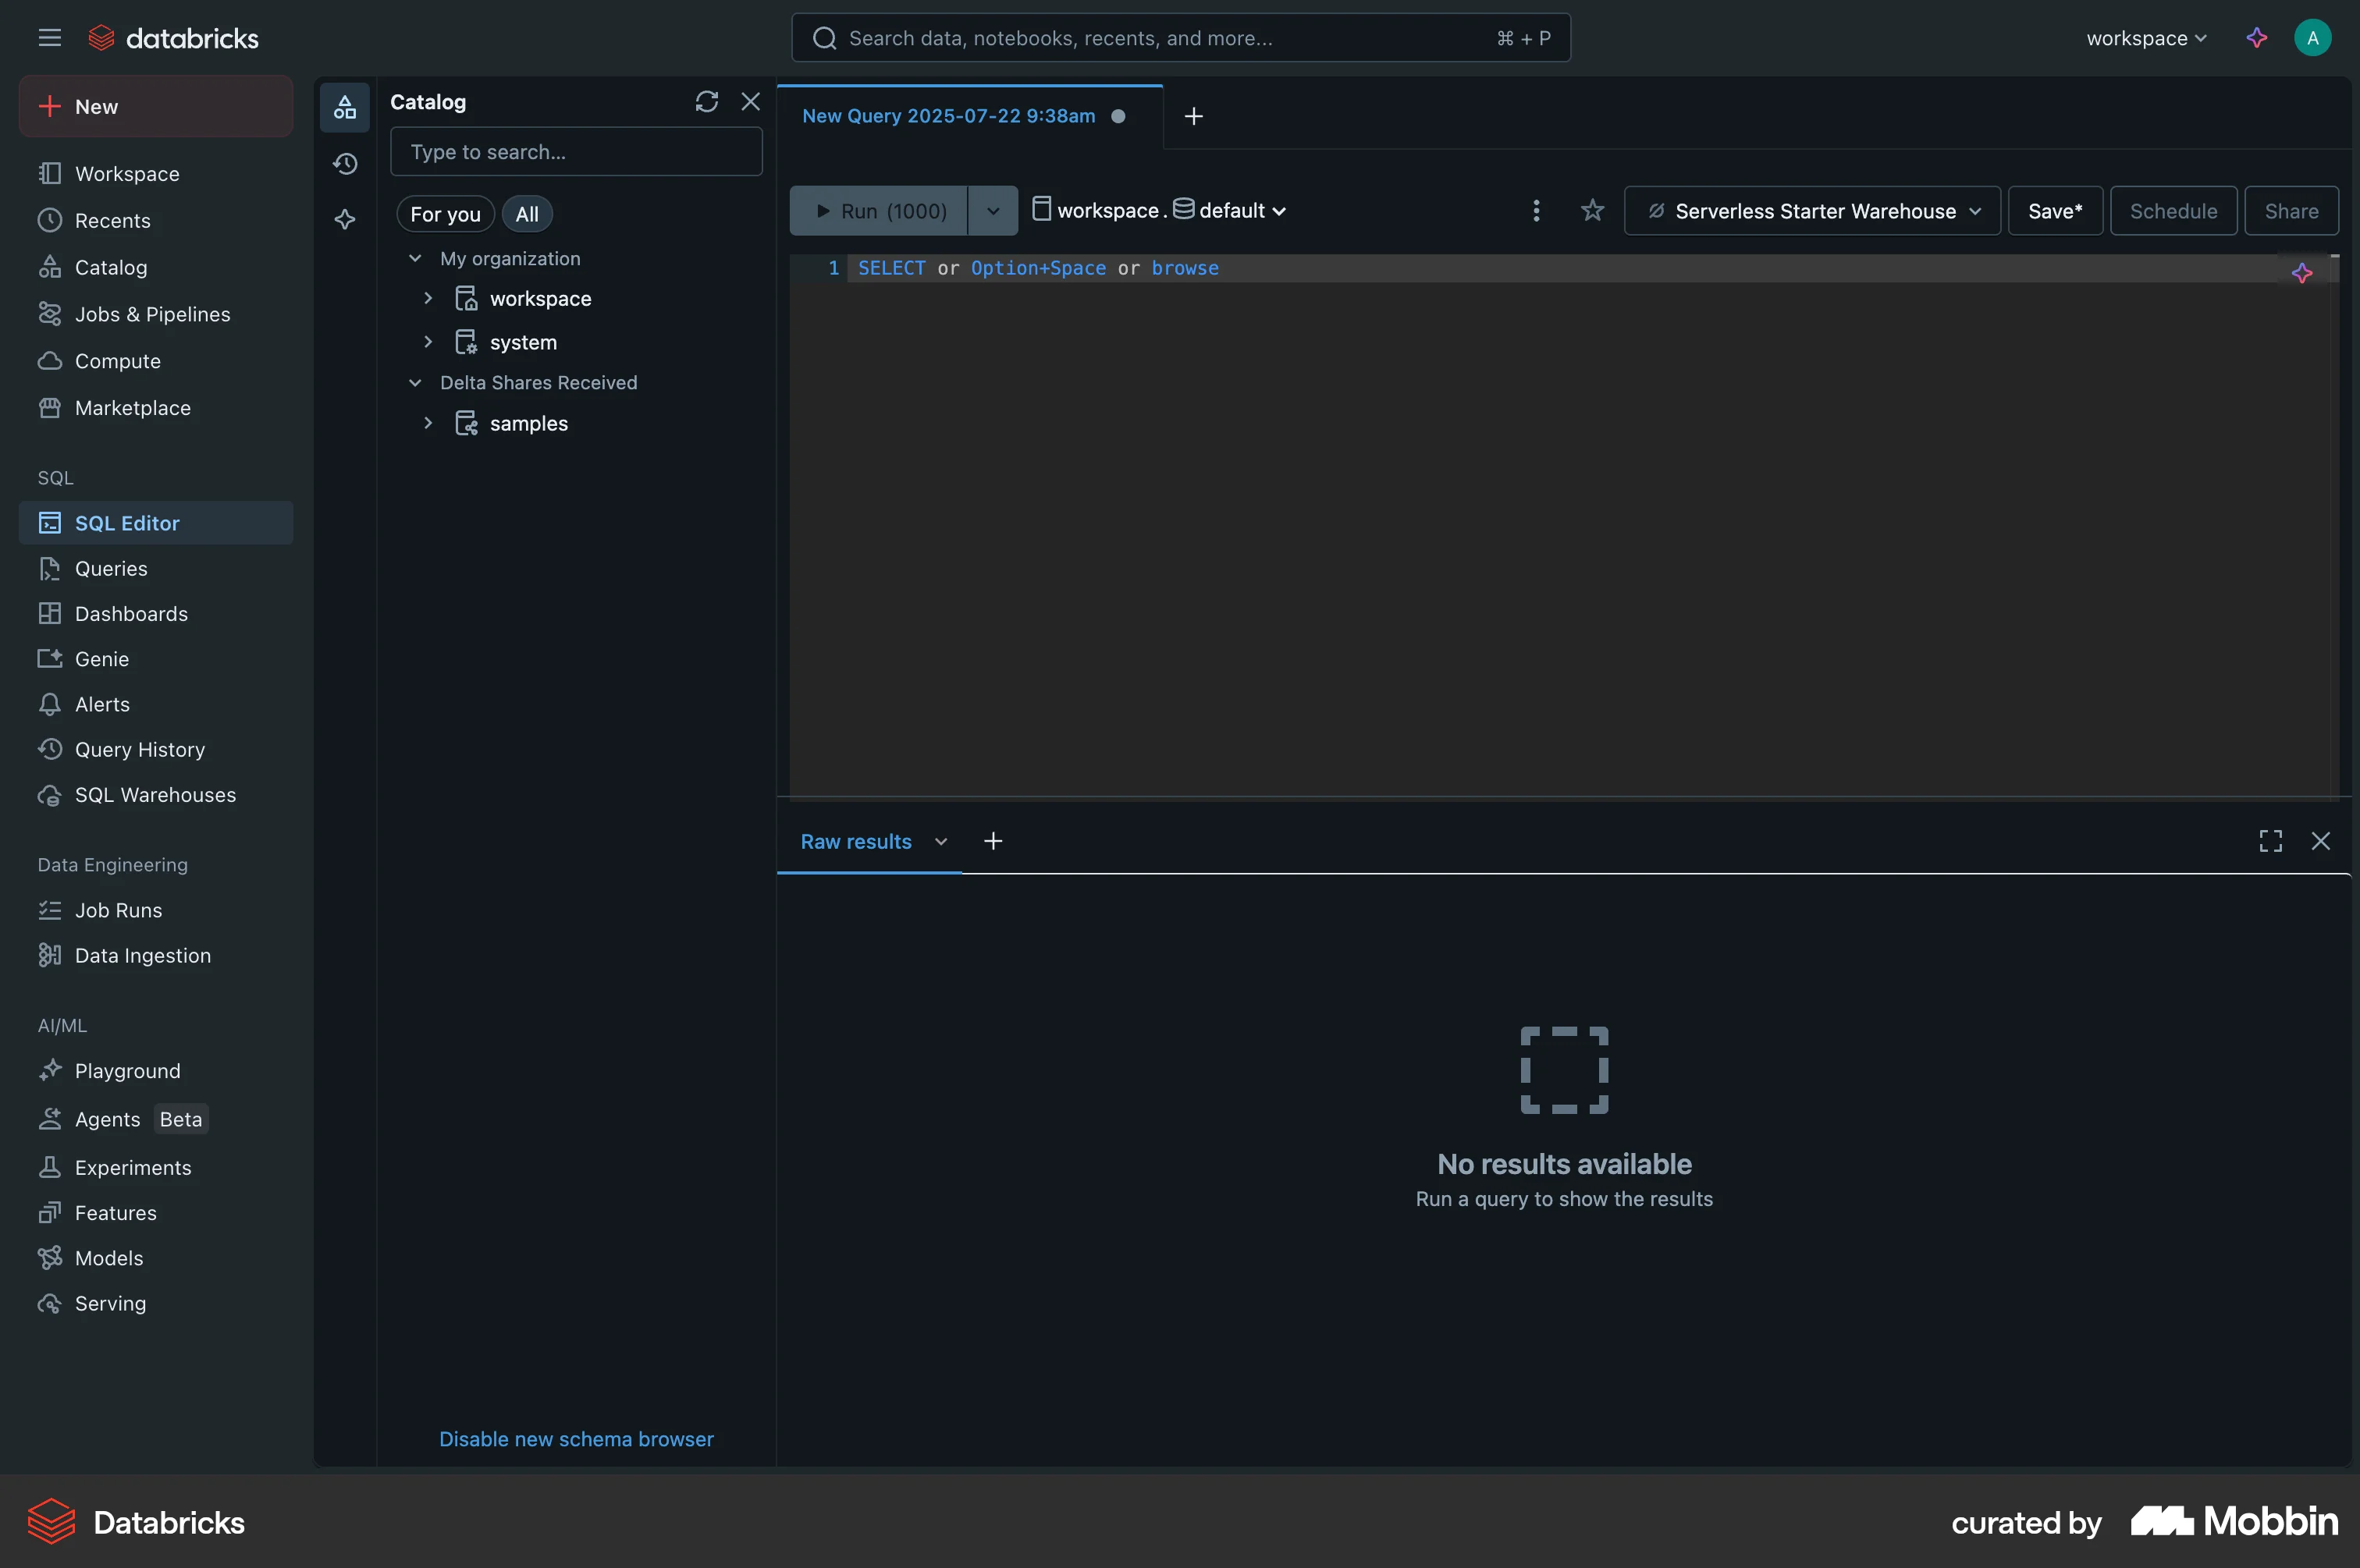
Task: Open the Serverless Starter Warehouse dropdown
Action: tap(1812, 211)
